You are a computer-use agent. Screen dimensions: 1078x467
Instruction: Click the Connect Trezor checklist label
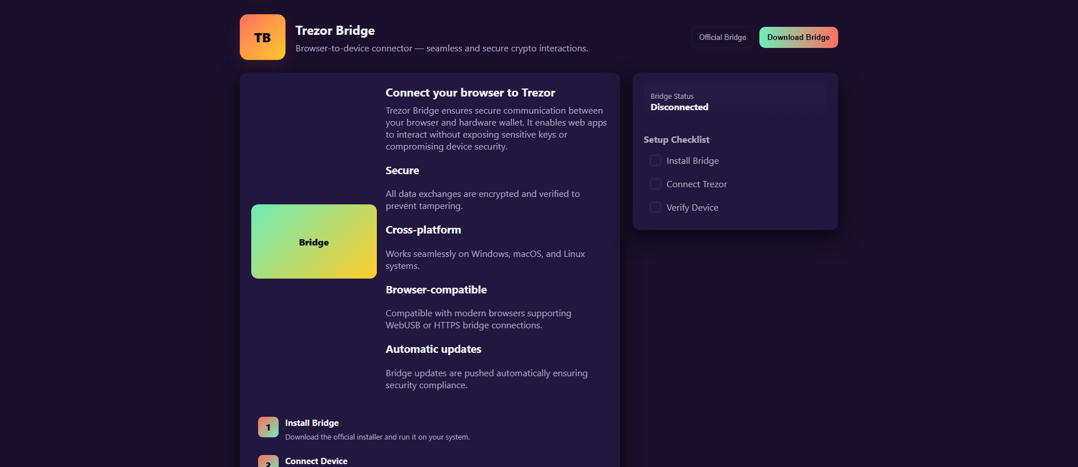click(x=697, y=184)
